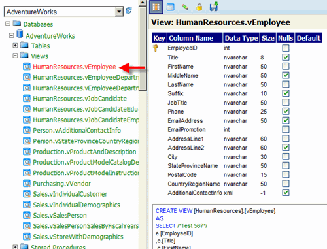Click the icon beside Sales.vIndividualCustomer
The image size is (327, 249).
(x=27, y=194)
